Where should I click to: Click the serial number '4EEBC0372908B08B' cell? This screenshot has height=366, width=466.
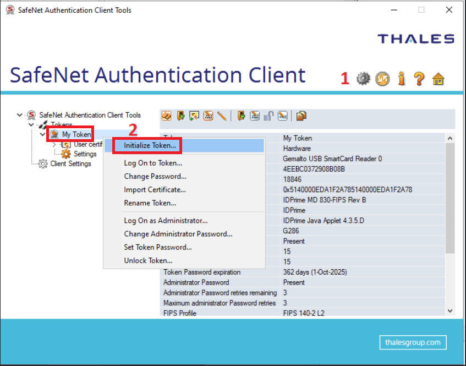tap(314, 169)
